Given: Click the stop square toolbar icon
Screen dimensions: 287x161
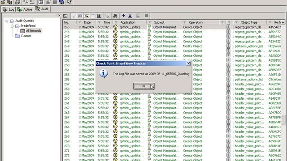Looking at the screenshot, I should (146, 16).
